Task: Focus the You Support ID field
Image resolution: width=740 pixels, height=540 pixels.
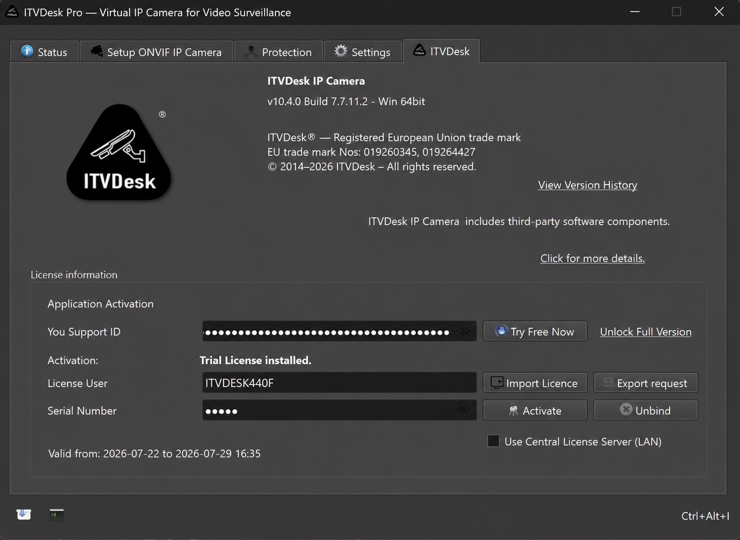Action: click(339, 331)
